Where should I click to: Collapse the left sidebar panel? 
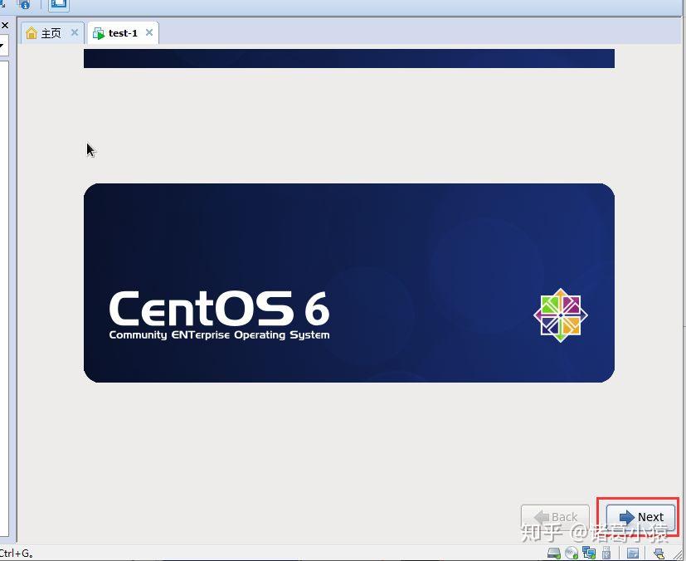click(5, 25)
